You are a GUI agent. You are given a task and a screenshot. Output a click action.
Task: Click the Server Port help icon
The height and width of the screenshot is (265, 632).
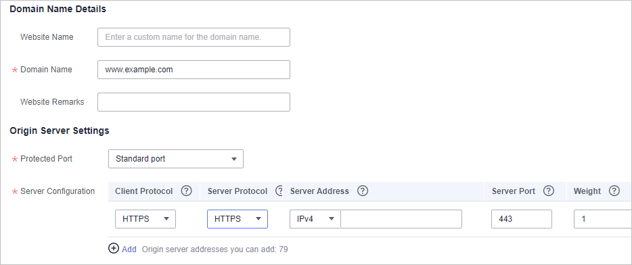(549, 191)
